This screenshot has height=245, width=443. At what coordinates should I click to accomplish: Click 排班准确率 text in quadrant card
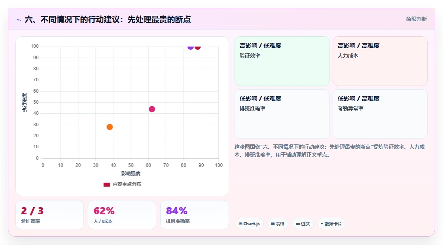253,108
